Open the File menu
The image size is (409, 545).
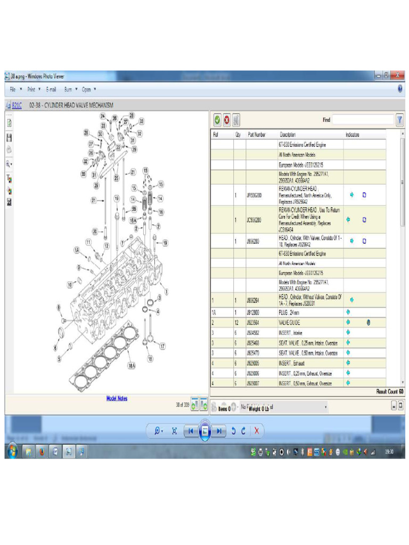pos(15,89)
